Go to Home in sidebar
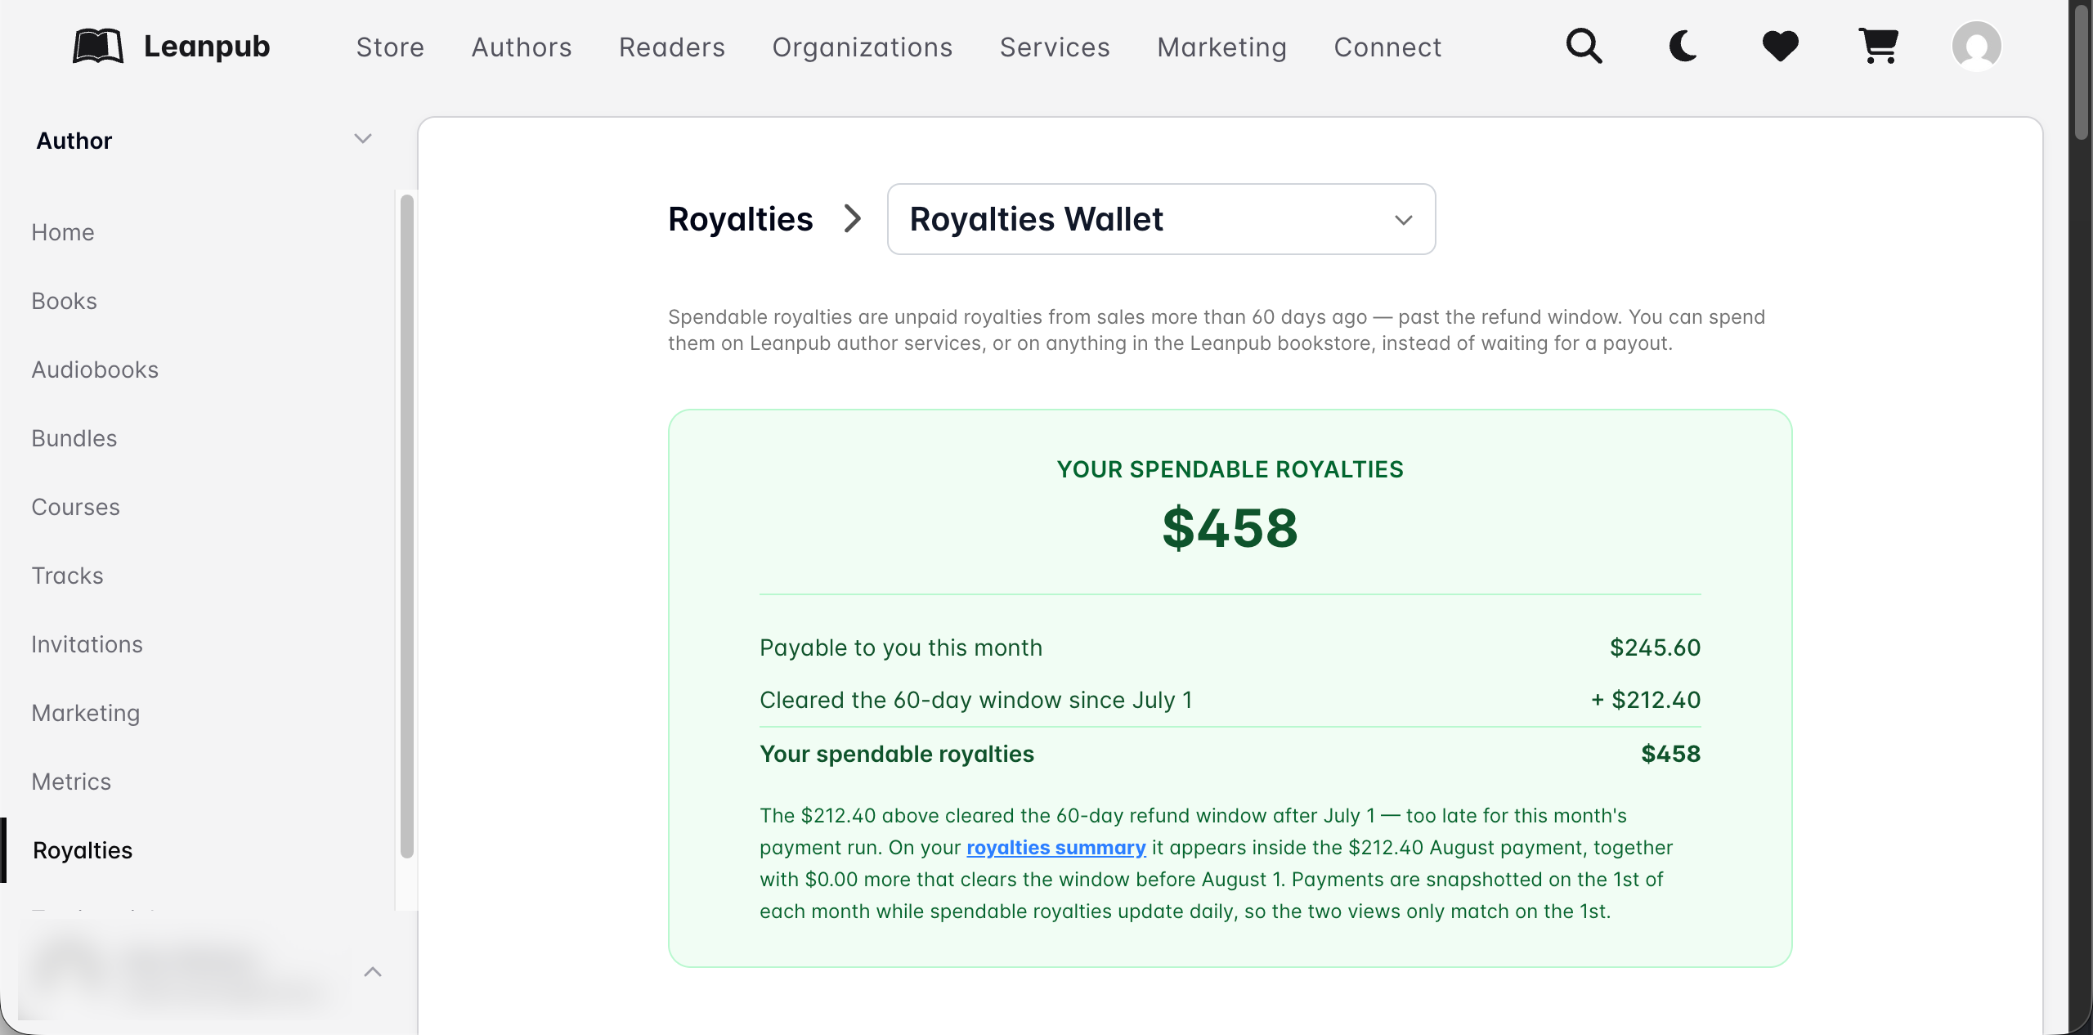 click(x=63, y=232)
